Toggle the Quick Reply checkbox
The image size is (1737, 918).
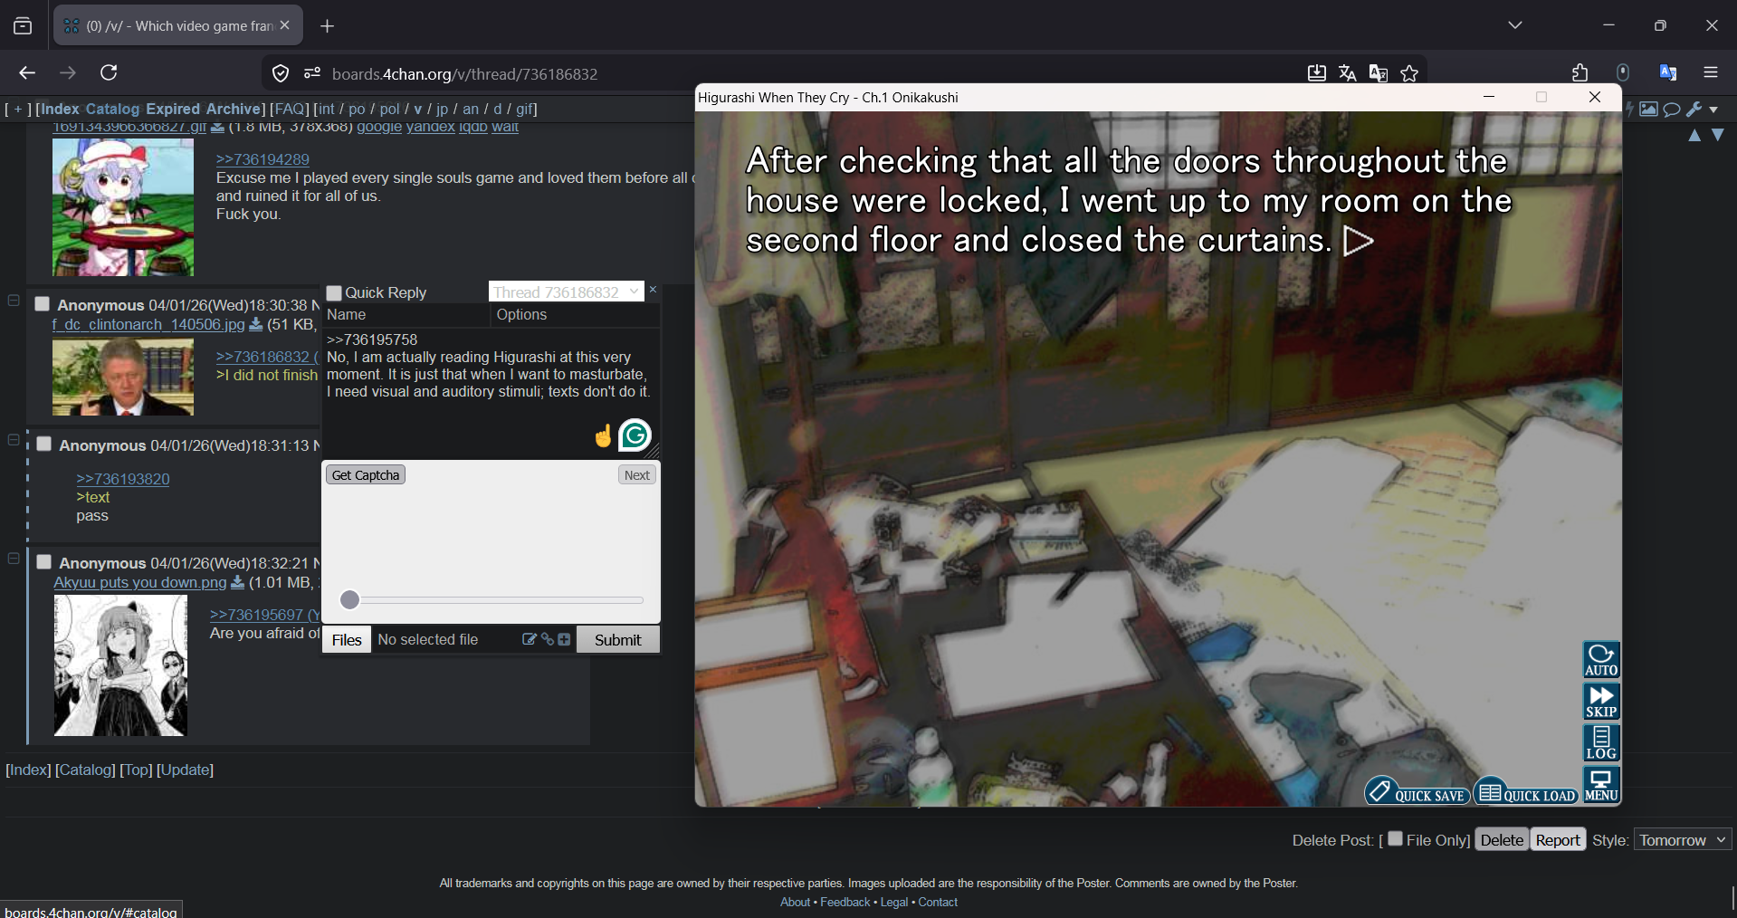point(334,292)
